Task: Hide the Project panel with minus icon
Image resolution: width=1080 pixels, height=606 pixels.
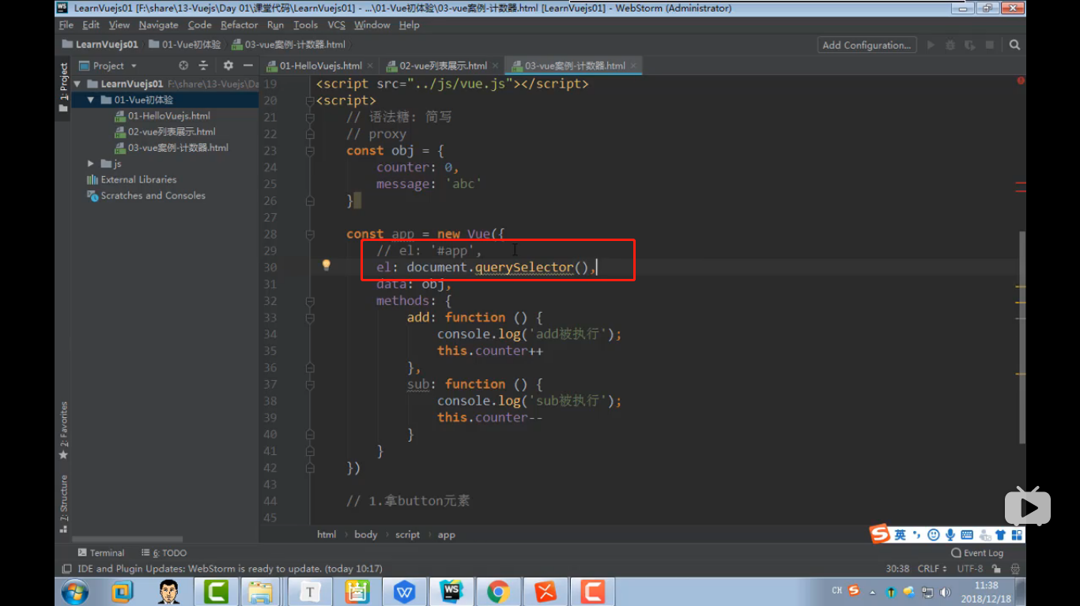Action: click(x=248, y=66)
